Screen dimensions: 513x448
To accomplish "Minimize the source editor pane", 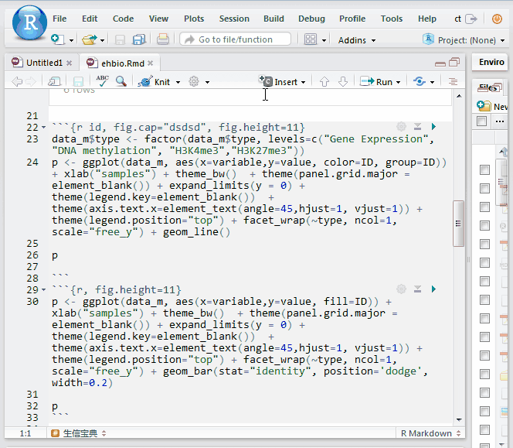I will [x=440, y=63].
